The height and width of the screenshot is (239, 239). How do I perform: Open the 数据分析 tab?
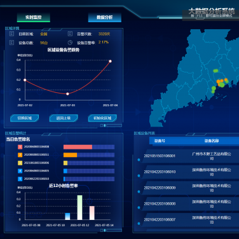[x=105, y=17]
